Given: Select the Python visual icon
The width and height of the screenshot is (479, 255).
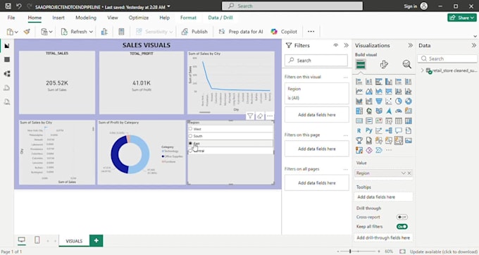Looking at the screenshot, I should 369,131.
